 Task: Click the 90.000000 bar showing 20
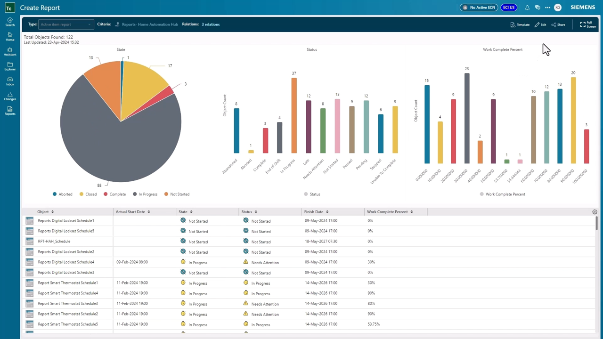click(573, 120)
